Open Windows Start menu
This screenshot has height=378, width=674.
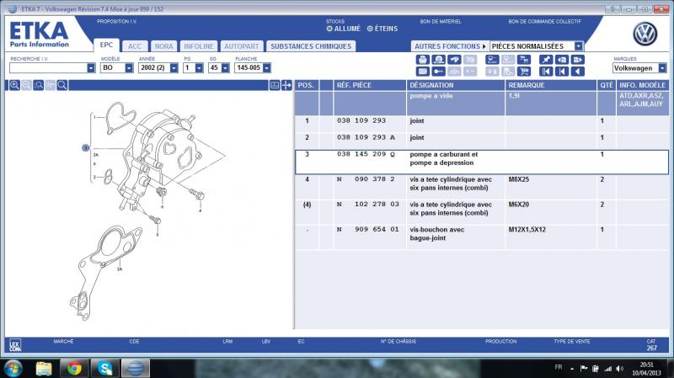click(x=12, y=369)
